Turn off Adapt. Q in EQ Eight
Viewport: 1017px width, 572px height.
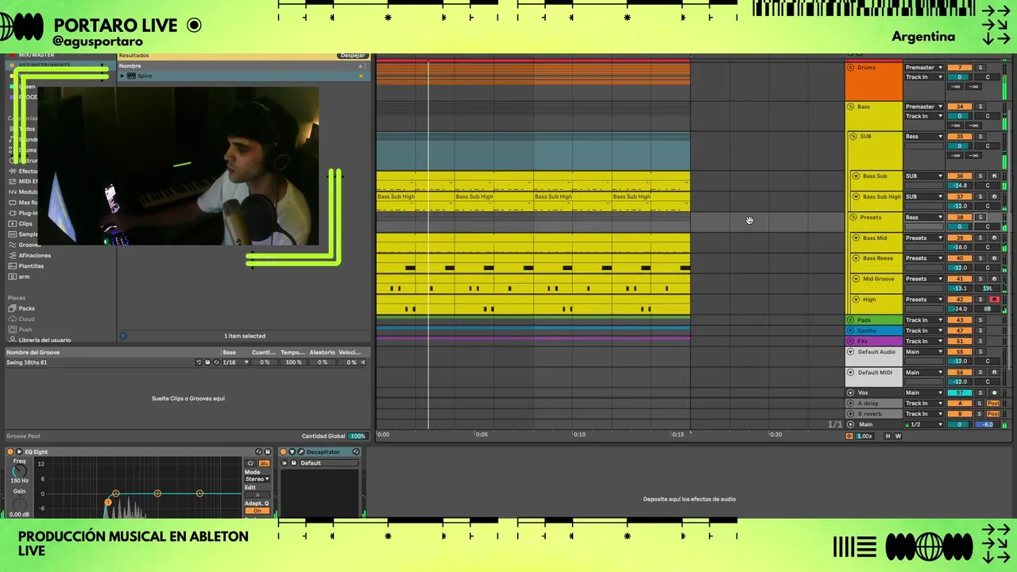[x=257, y=511]
